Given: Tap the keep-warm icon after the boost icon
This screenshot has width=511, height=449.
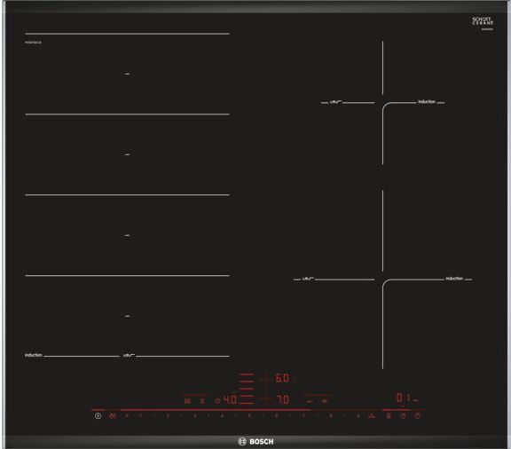Looking at the screenshot, I should click(x=389, y=416).
